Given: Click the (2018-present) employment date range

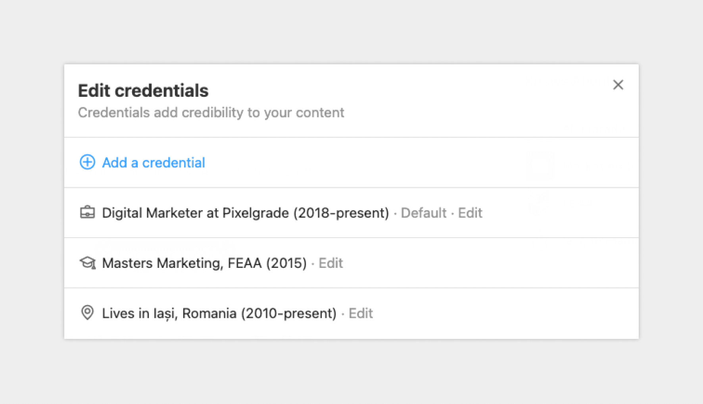Looking at the screenshot, I should [x=341, y=213].
